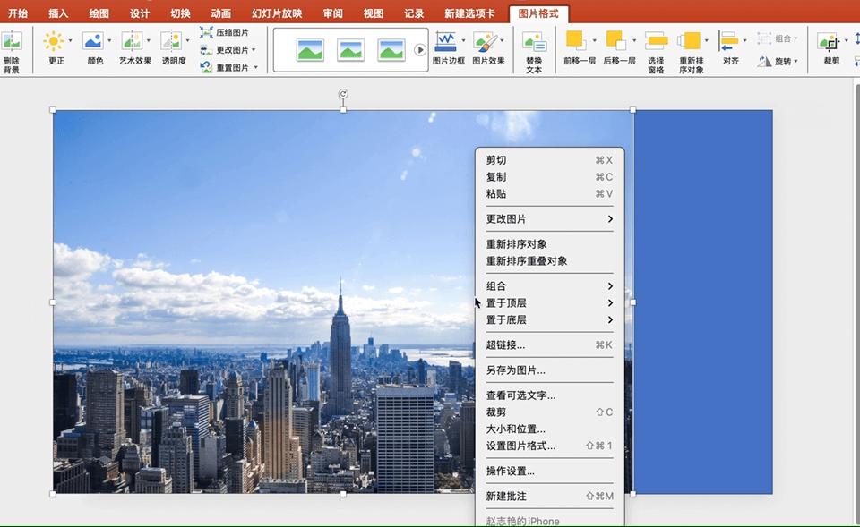Open the 选择窗格 selection pane

[656, 42]
